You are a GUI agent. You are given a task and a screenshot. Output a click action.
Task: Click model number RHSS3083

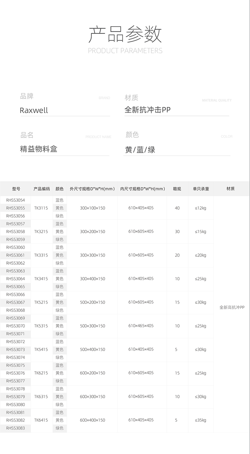[16, 428]
